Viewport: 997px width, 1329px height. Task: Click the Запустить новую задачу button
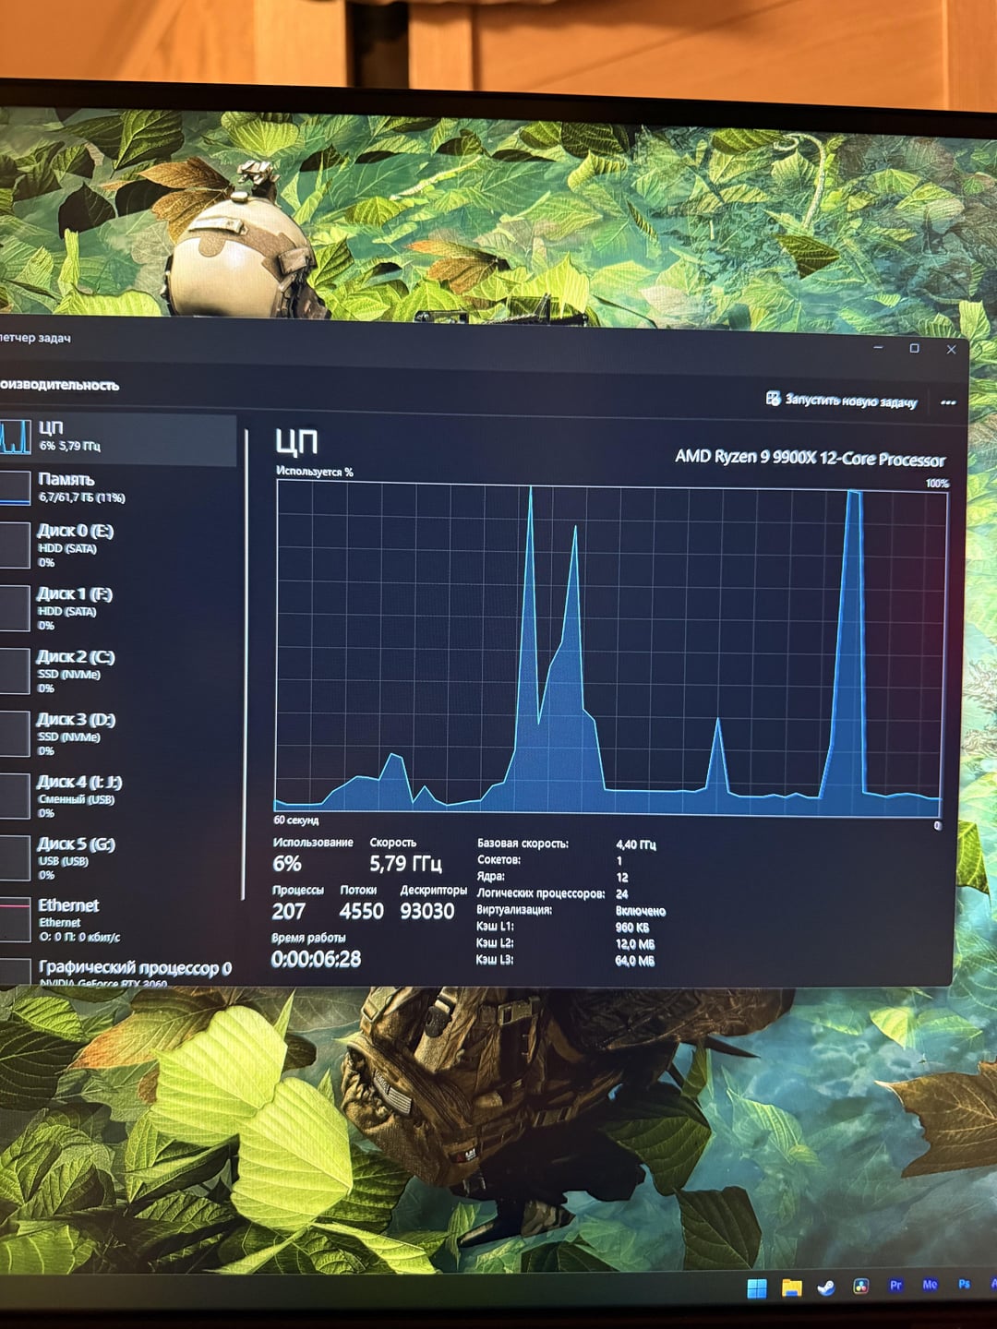click(x=841, y=400)
